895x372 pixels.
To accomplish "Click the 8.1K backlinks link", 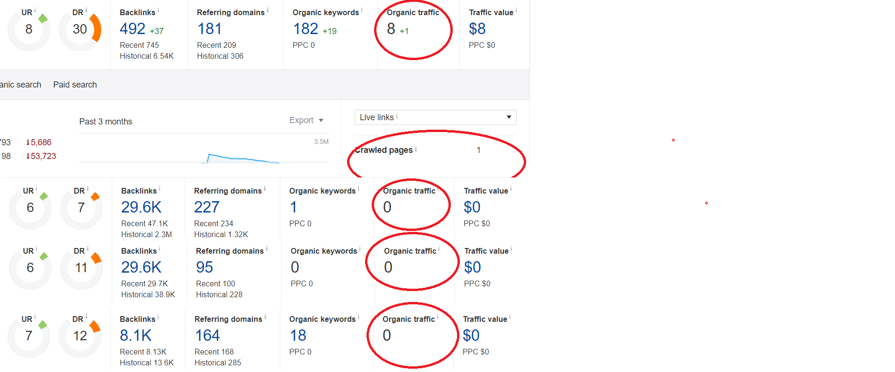I will pos(136,336).
